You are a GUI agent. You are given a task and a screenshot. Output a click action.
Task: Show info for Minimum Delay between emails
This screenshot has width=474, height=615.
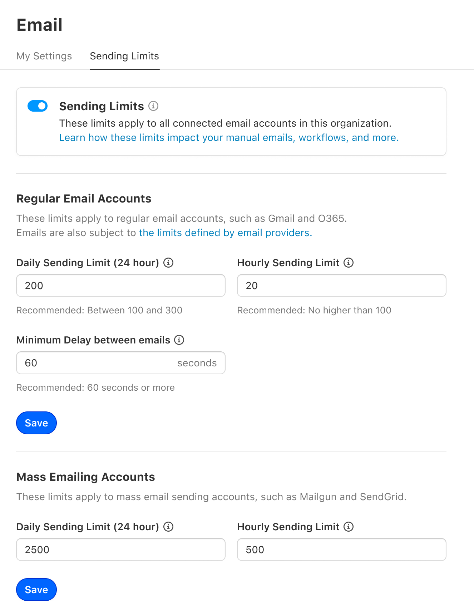(179, 340)
